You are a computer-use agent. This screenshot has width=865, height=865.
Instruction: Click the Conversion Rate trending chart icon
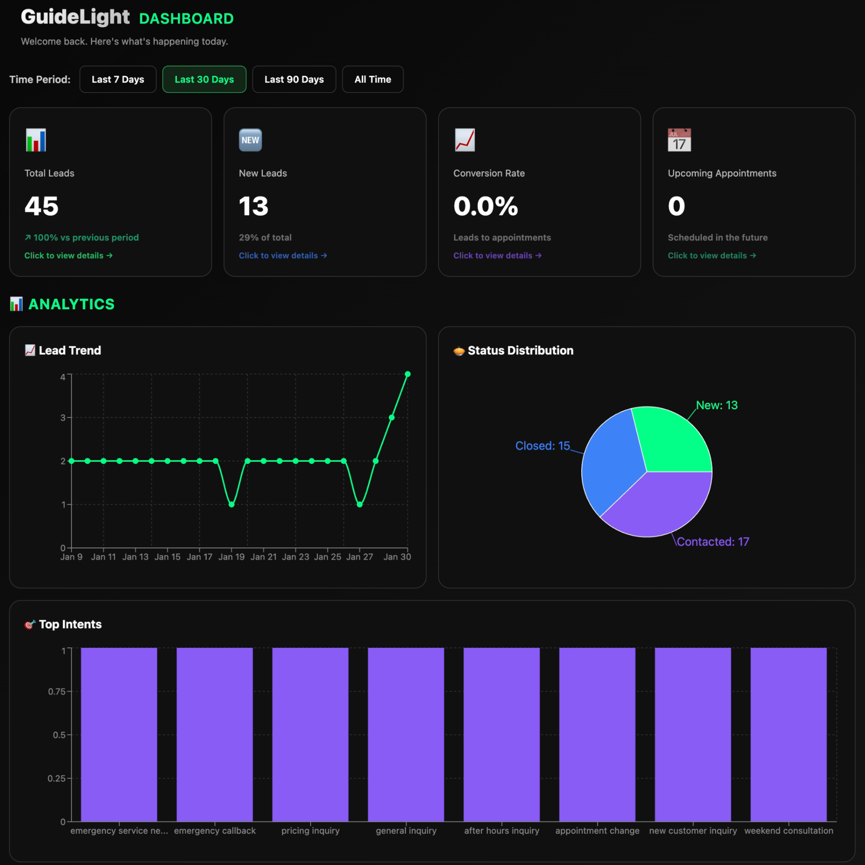pos(465,140)
